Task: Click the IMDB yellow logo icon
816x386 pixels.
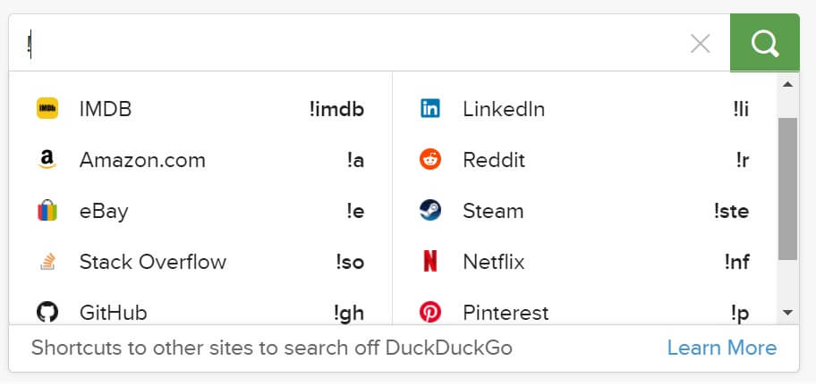Action: [x=47, y=109]
